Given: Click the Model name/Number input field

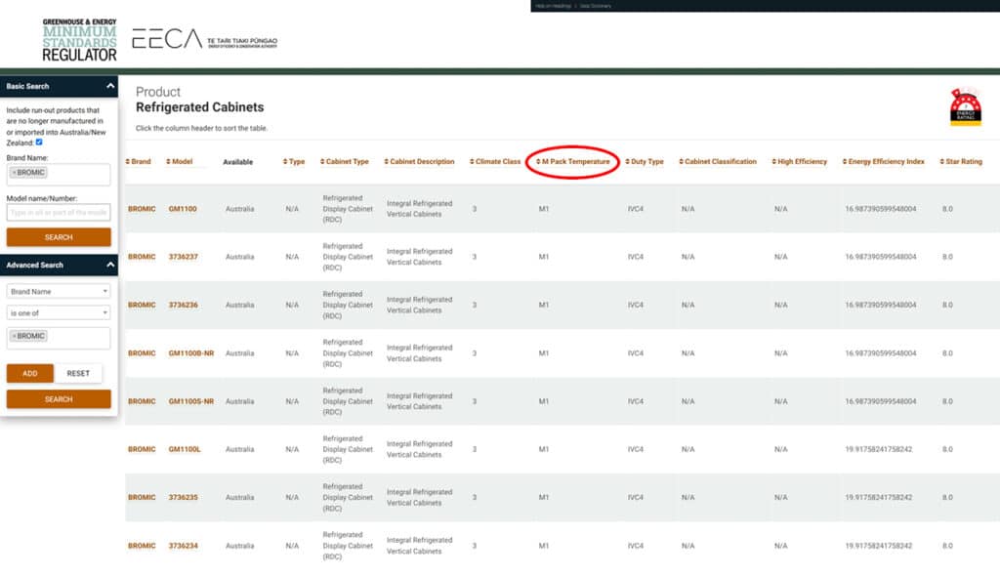Looking at the screenshot, I should coord(59,213).
